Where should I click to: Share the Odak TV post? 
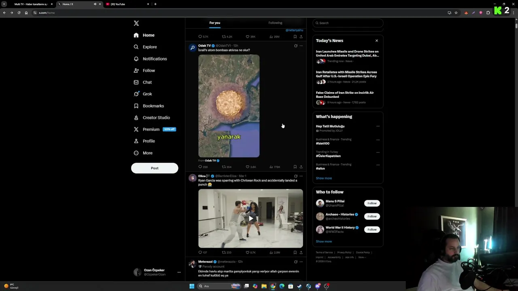click(301, 167)
